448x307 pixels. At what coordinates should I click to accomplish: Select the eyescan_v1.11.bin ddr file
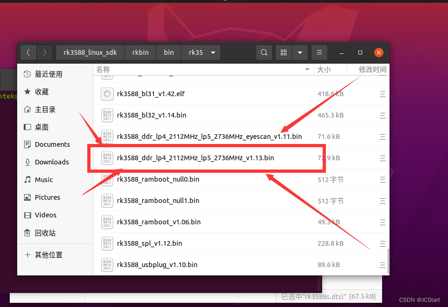241,137
